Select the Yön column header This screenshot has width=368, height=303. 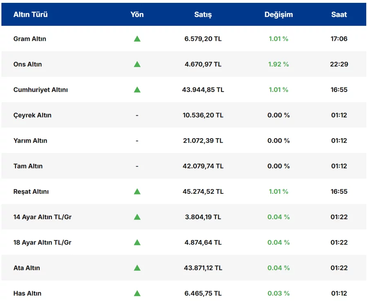137,14
